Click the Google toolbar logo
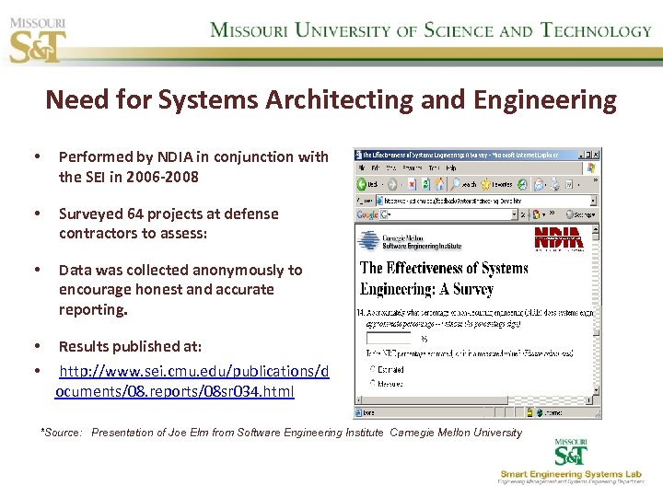This screenshot has width=663, height=497. 367,214
